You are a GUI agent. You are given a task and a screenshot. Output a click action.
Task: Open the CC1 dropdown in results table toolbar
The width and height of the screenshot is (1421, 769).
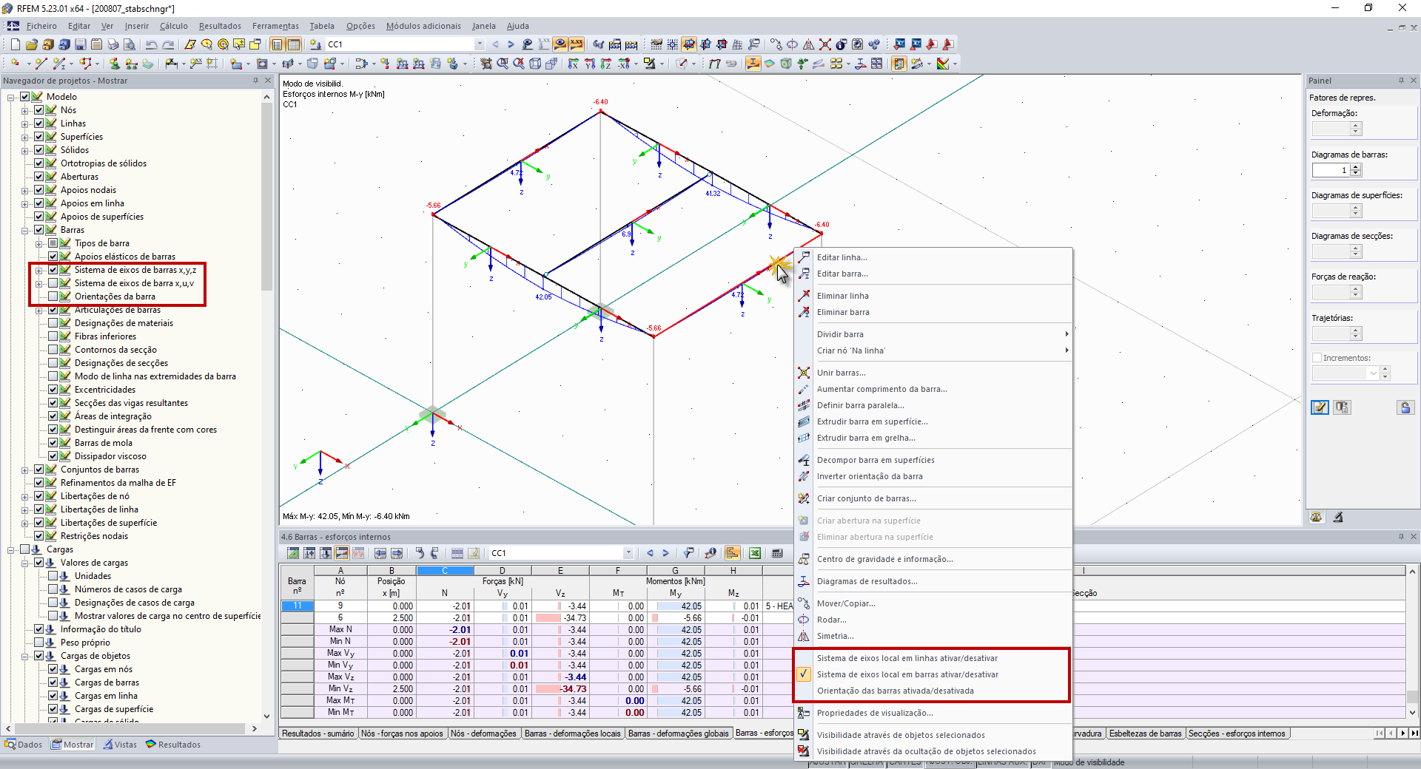point(628,553)
